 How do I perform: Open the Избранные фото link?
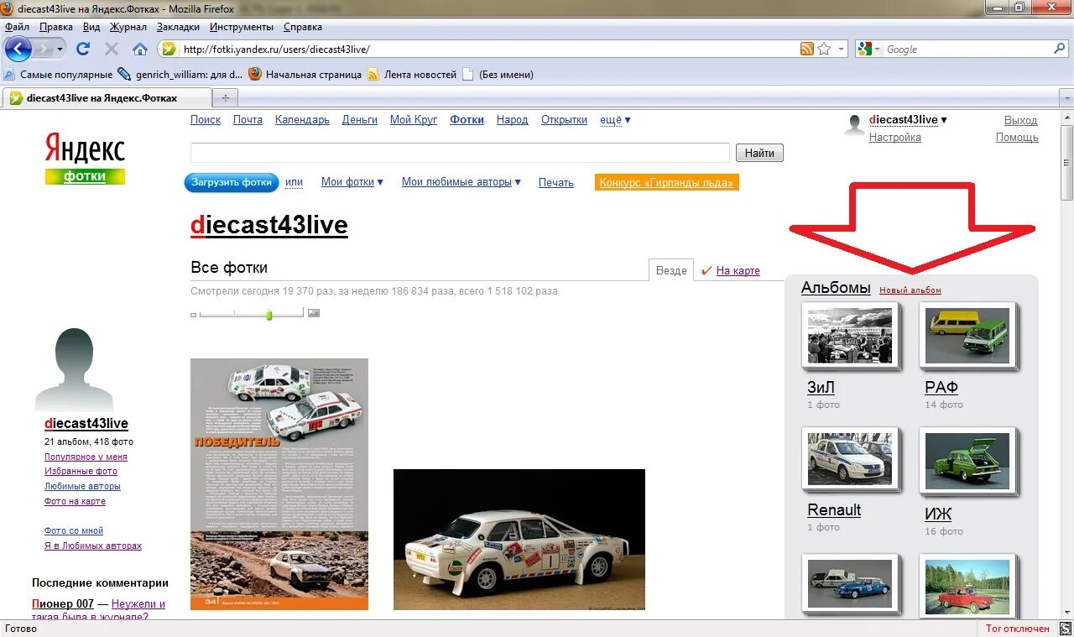point(81,472)
